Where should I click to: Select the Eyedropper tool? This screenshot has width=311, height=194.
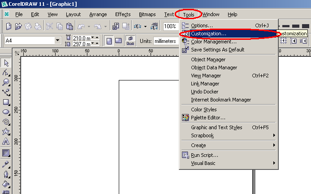(x=6, y=164)
